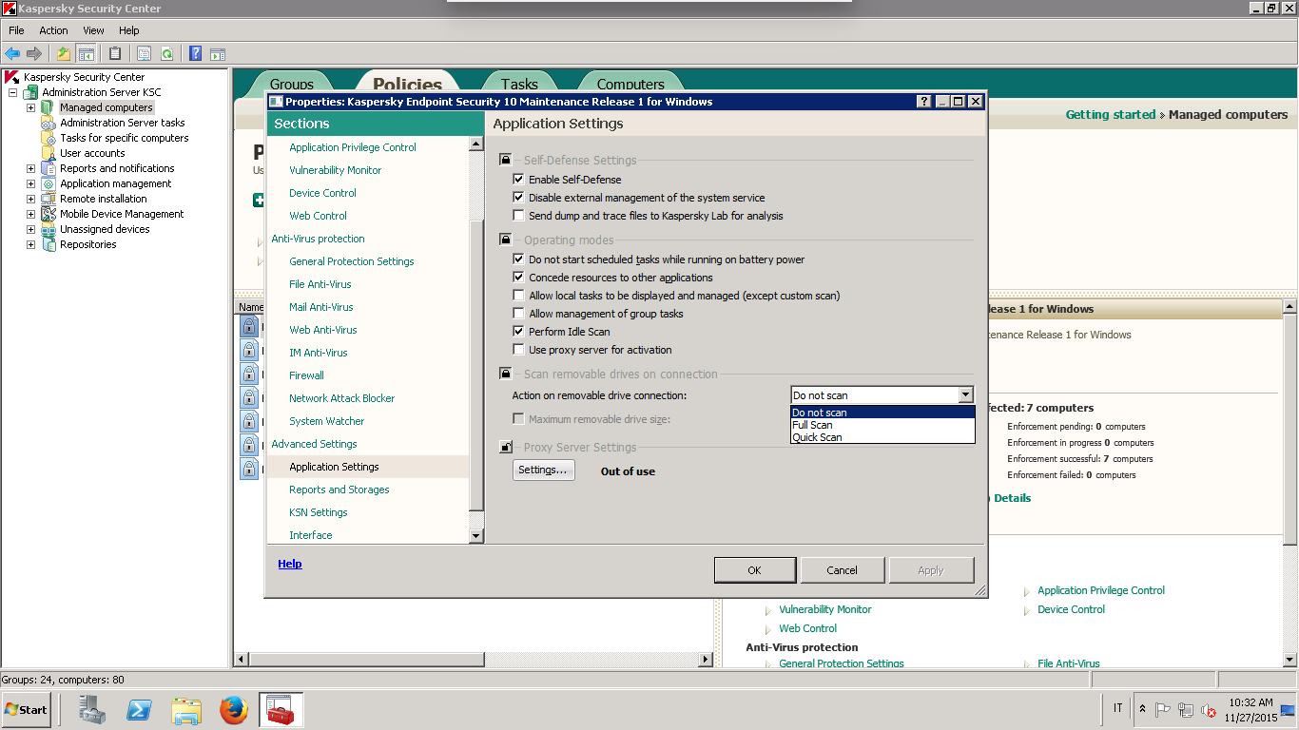Click the Up one level folder icon
This screenshot has width=1299, height=730.
tap(64, 53)
